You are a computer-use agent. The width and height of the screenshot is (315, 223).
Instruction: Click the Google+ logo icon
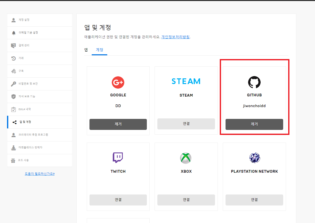[118, 82]
